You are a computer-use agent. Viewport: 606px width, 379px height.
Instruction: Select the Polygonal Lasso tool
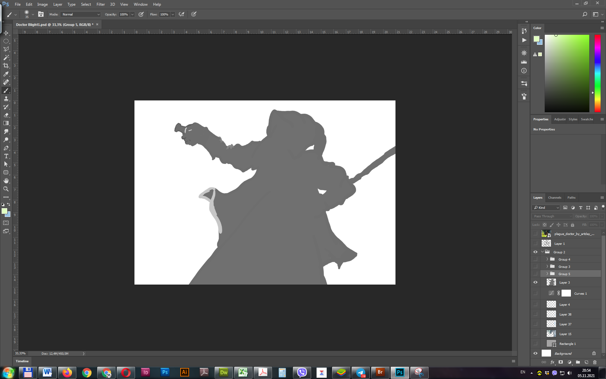click(x=6, y=49)
